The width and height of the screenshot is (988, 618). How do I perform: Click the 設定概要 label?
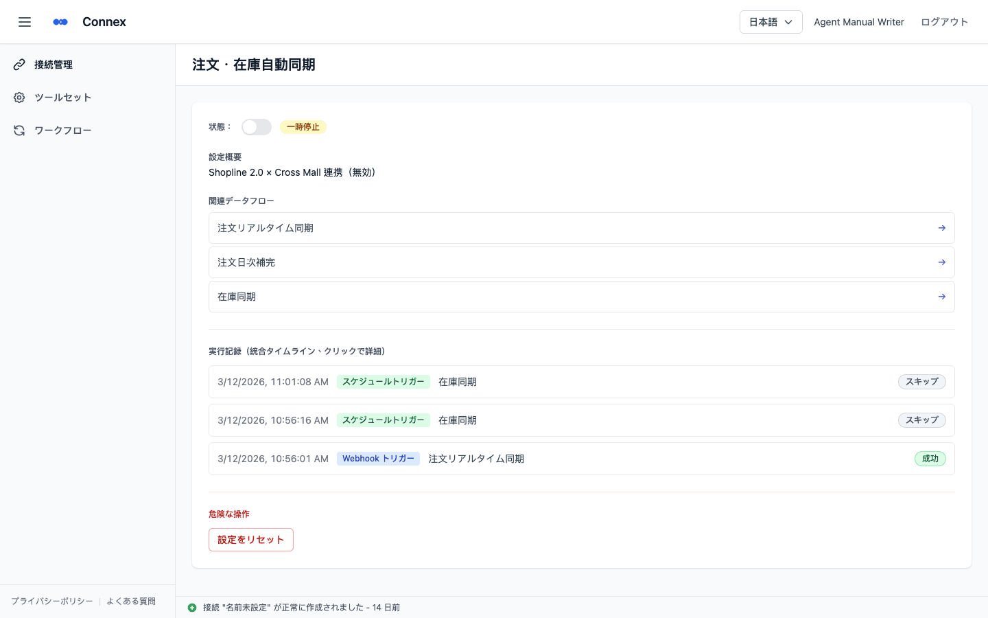pyautogui.click(x=225, y=157)
